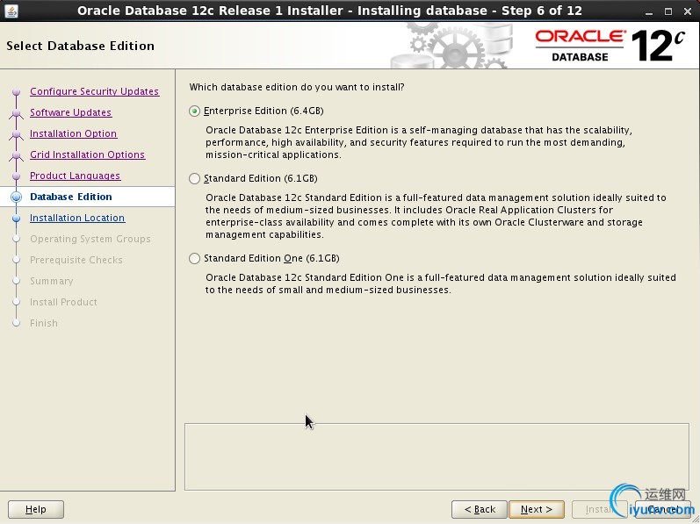Viewport: 700px width, 524px height.
Task: Click the Finish step label
Action: 44,323
